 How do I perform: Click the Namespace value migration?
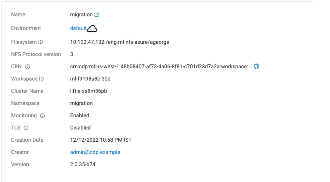click(x=81, y=103)
